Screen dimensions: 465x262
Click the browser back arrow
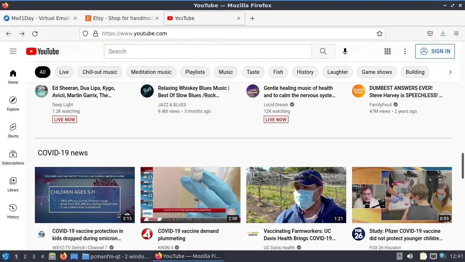(x=9, y=33)
